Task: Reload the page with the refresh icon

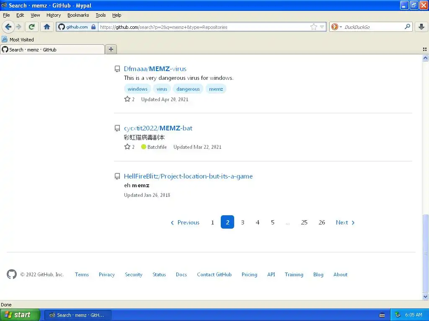Action: point(32,27)
